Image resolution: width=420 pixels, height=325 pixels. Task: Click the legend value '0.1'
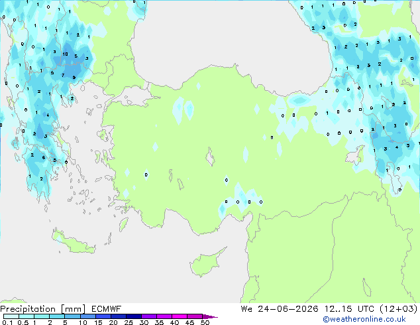pos(7,322)
